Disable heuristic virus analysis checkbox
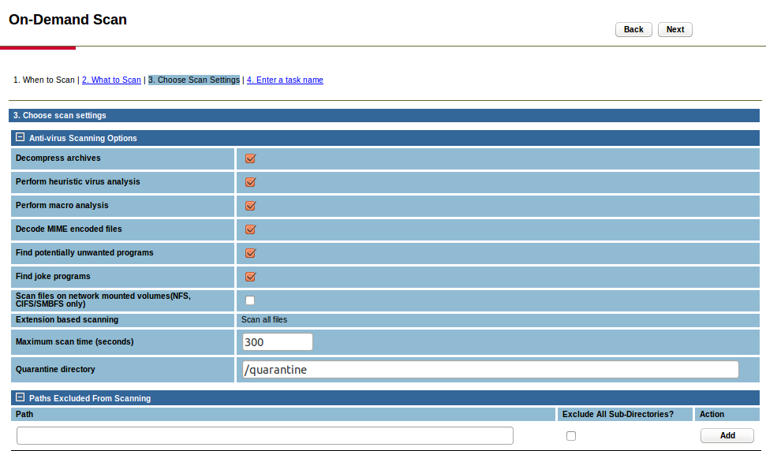Viewport: 766px width, 451px height. click(x=251, y=182)
